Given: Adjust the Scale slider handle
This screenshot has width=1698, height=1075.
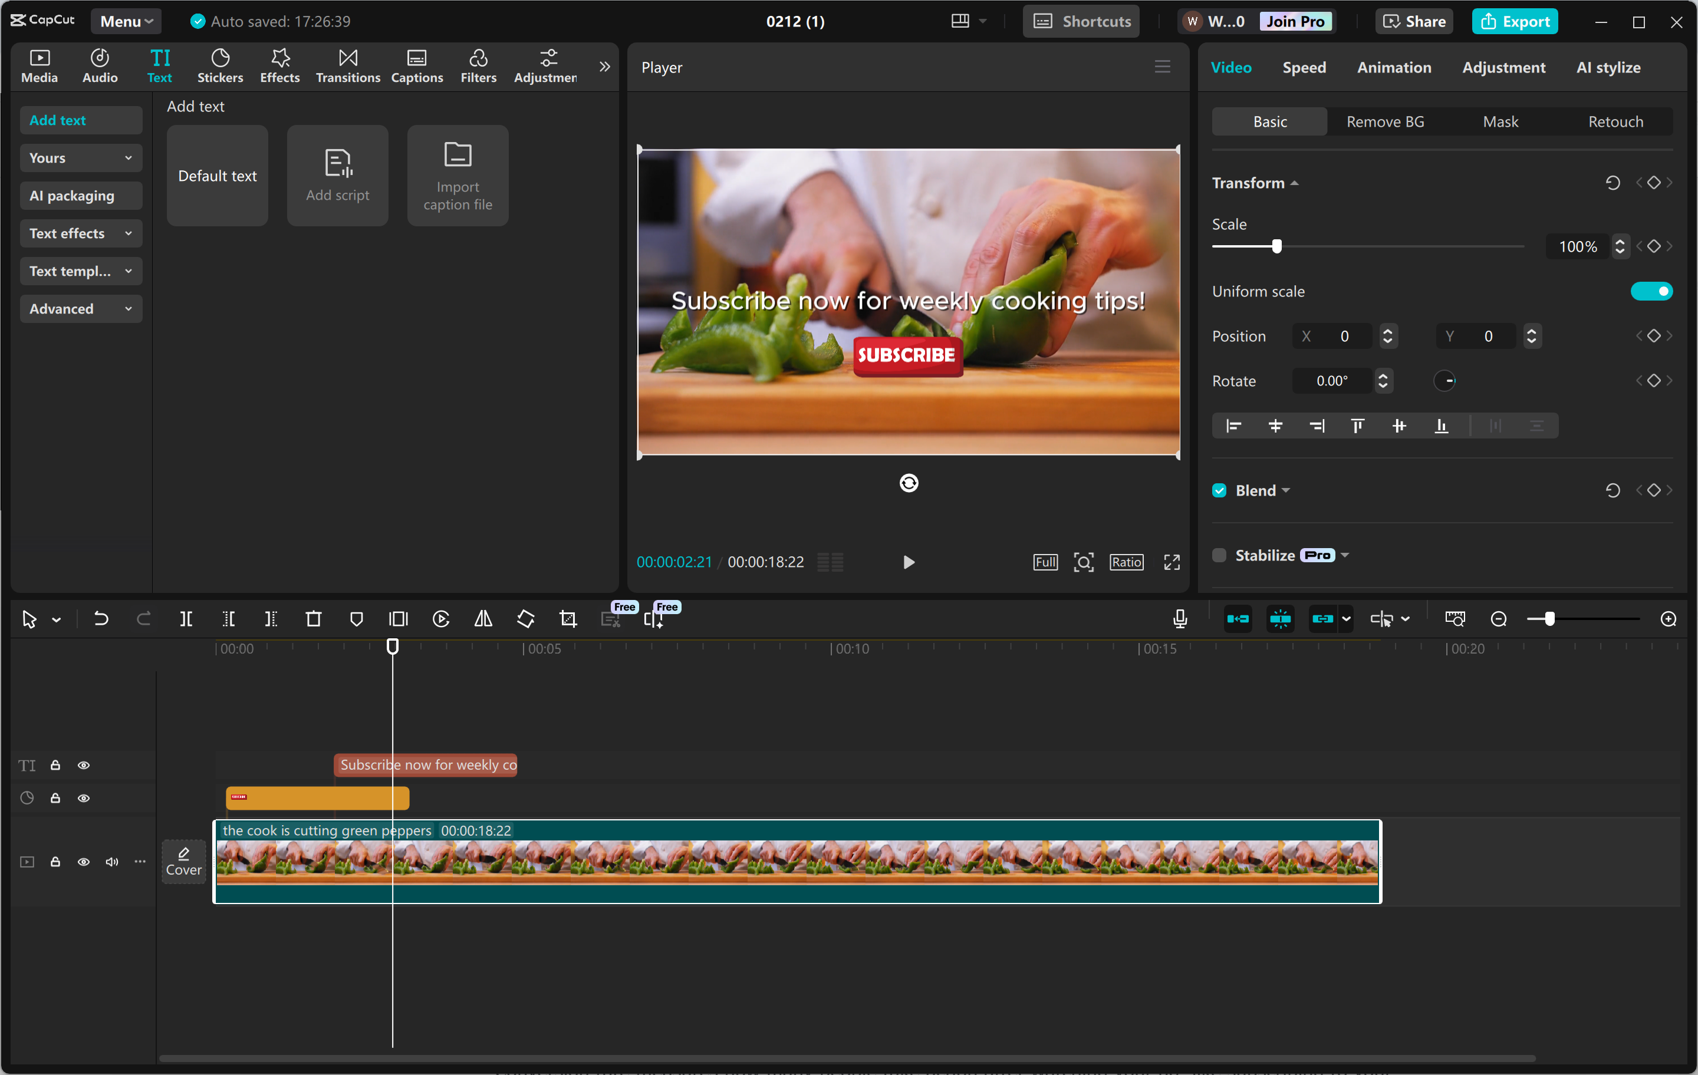Looking at the screenshot, I should pos(1276,246).
